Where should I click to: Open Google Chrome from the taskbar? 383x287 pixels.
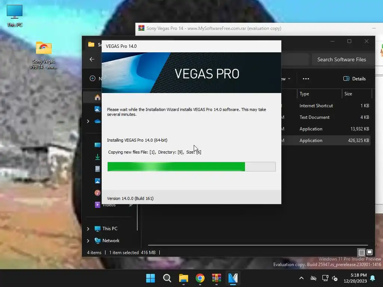tap(200, 278)
